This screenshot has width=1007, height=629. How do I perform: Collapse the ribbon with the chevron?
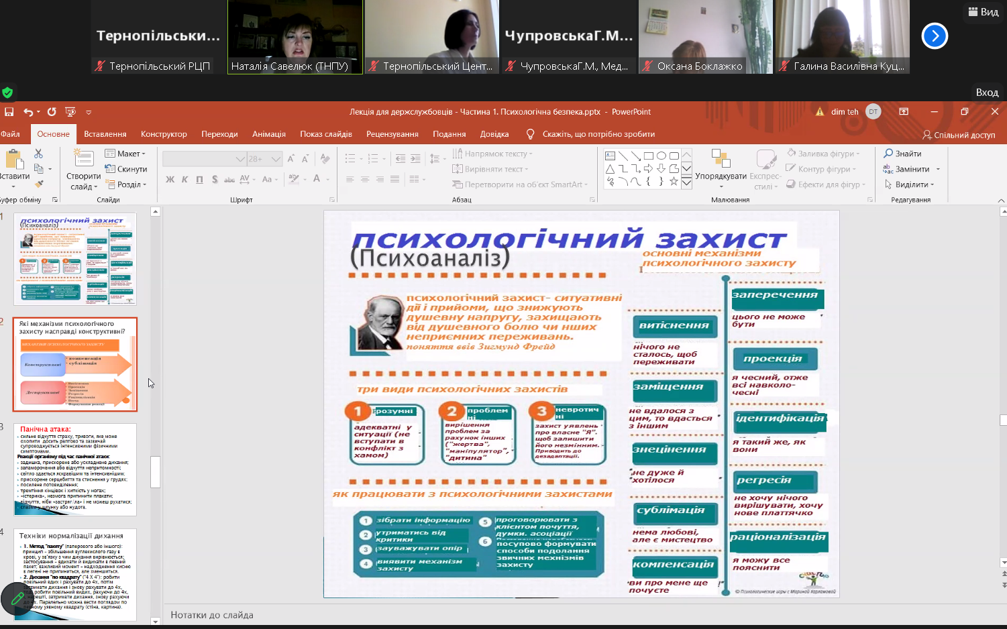tap(1001, 200)
